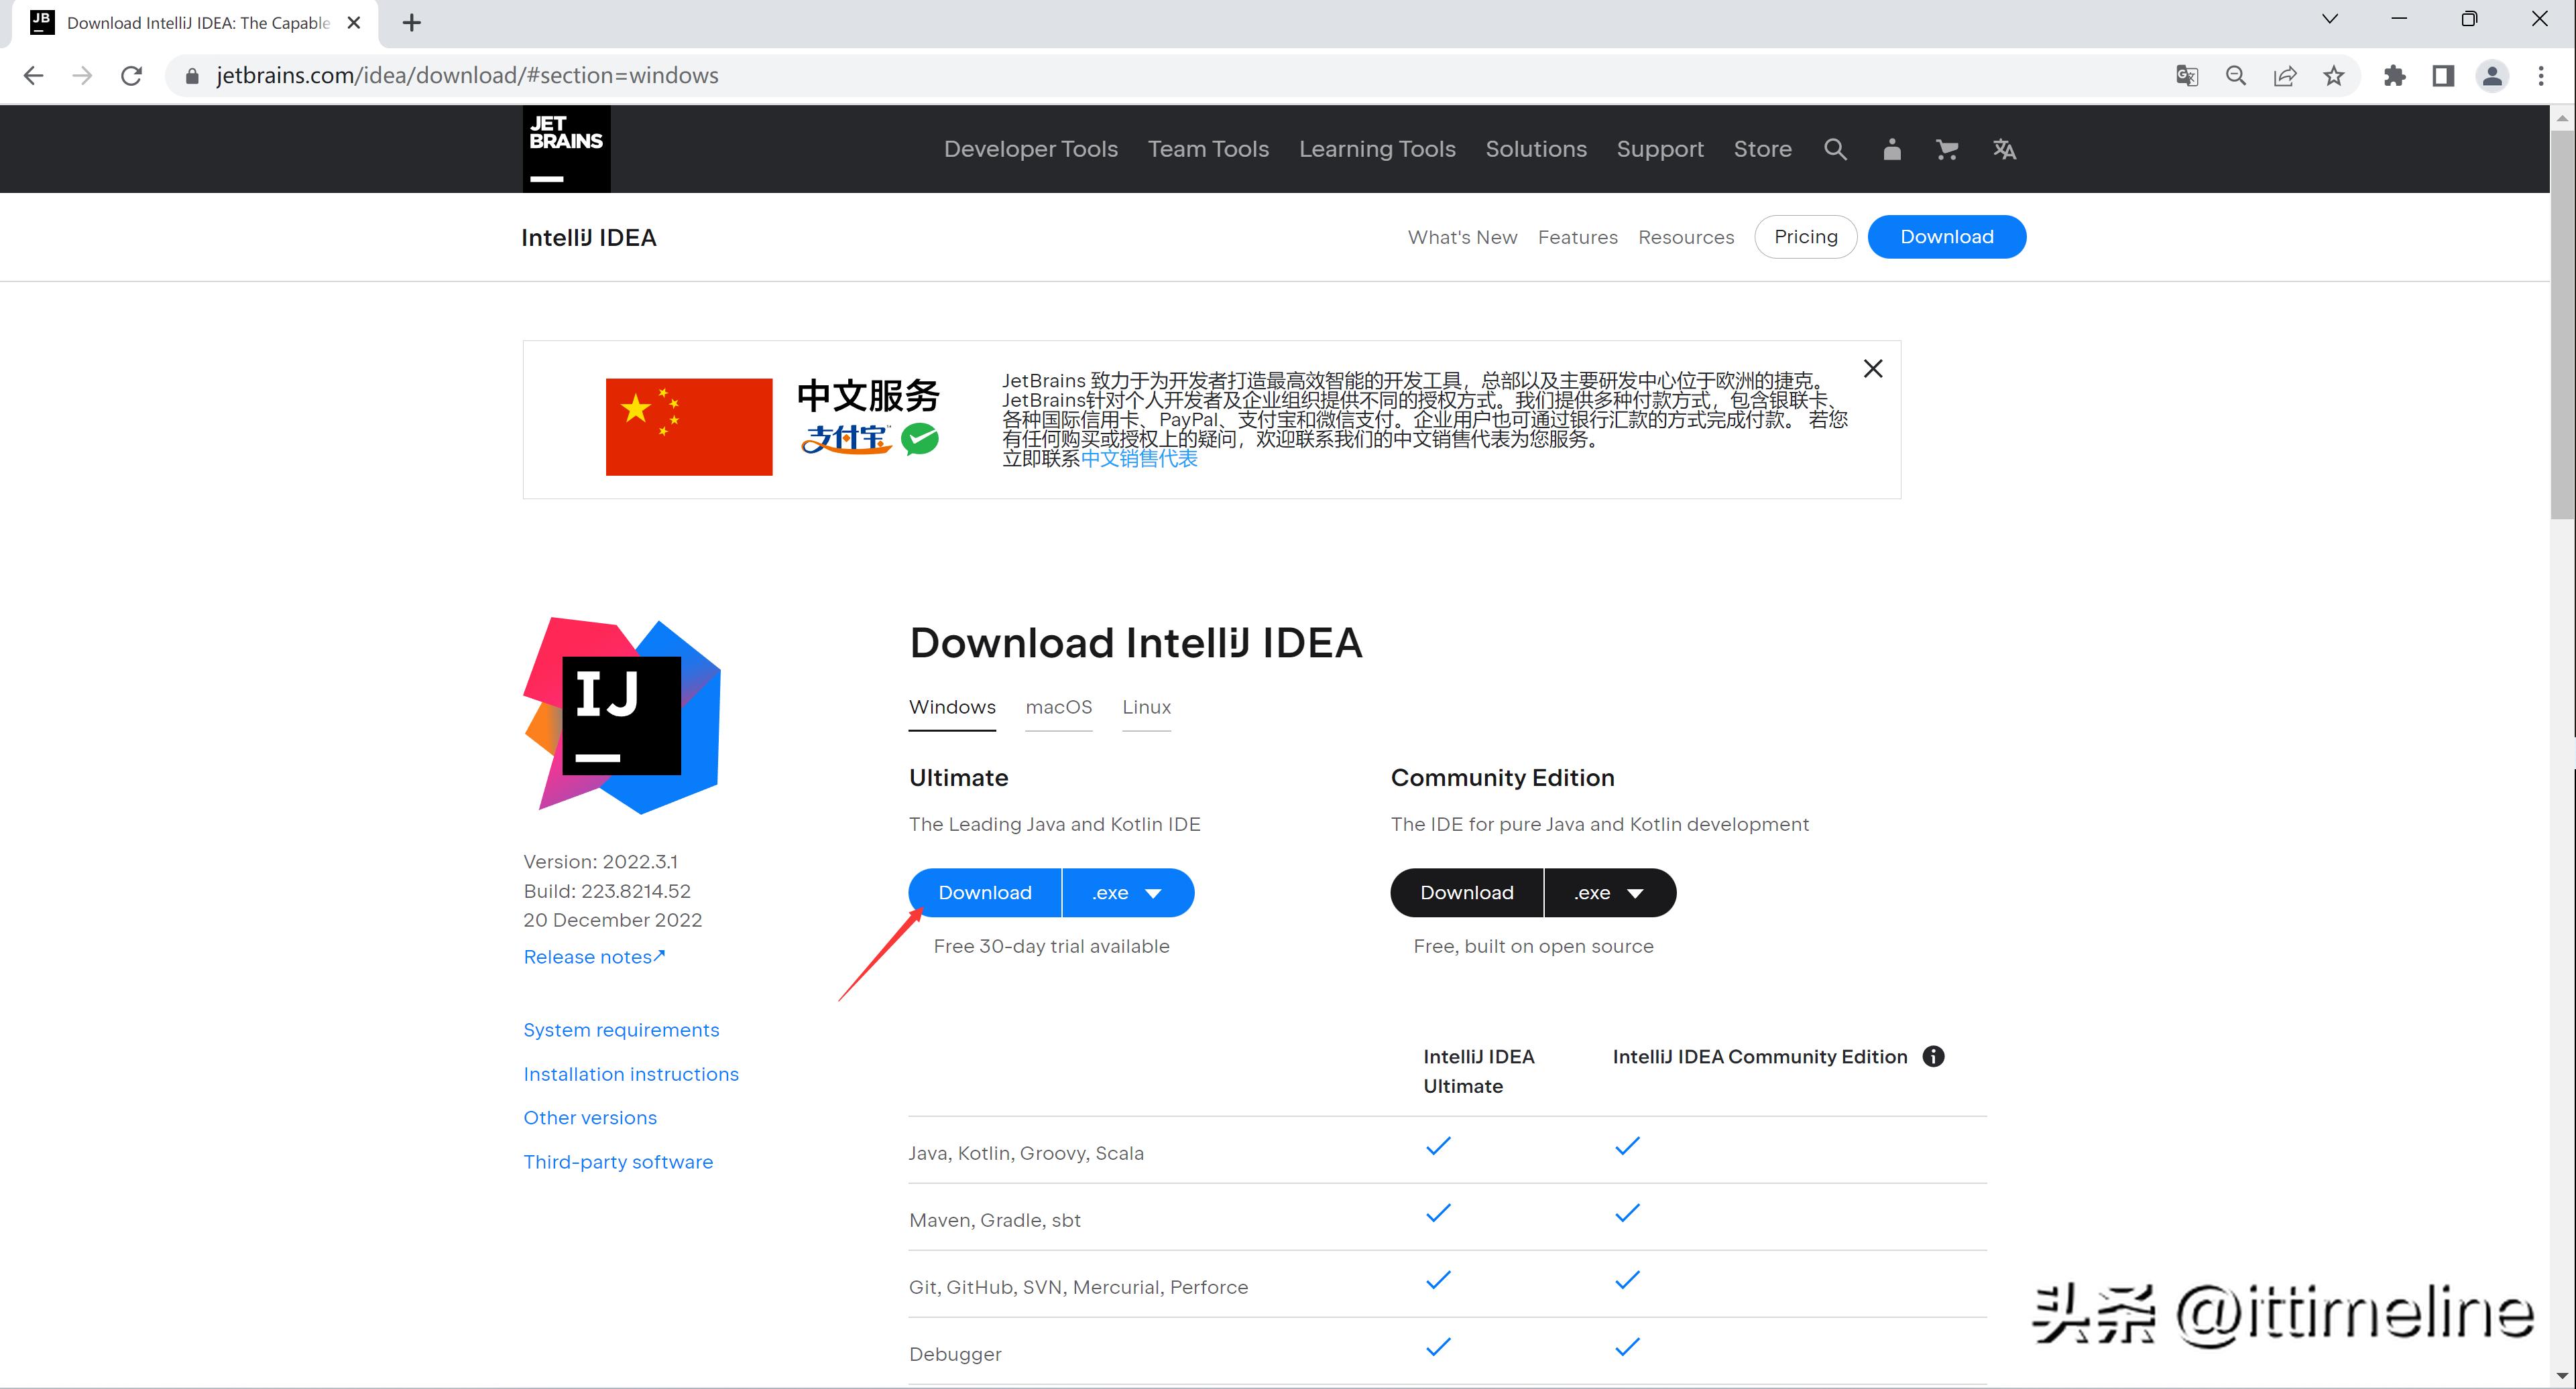The width and height of the screenshot is (2576, 1389).
Task: Click the 'Debugger' row text
Action: 955,1354
